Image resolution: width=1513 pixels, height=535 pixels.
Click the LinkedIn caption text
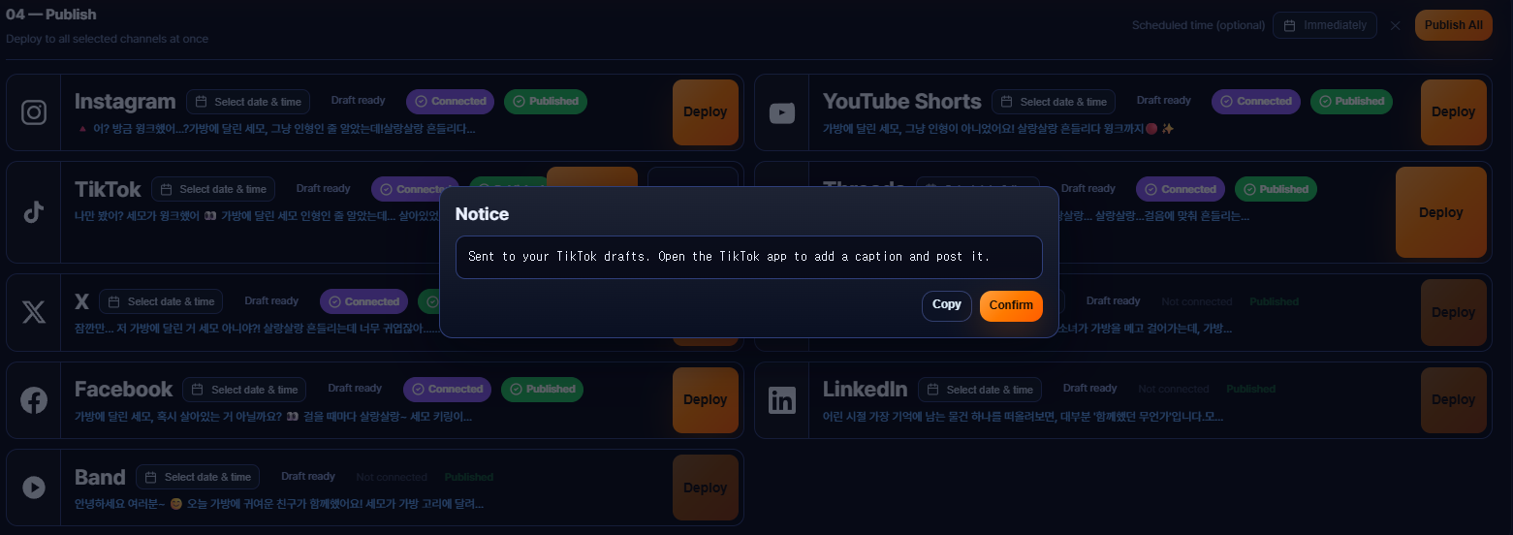[x=1023, y=417]
